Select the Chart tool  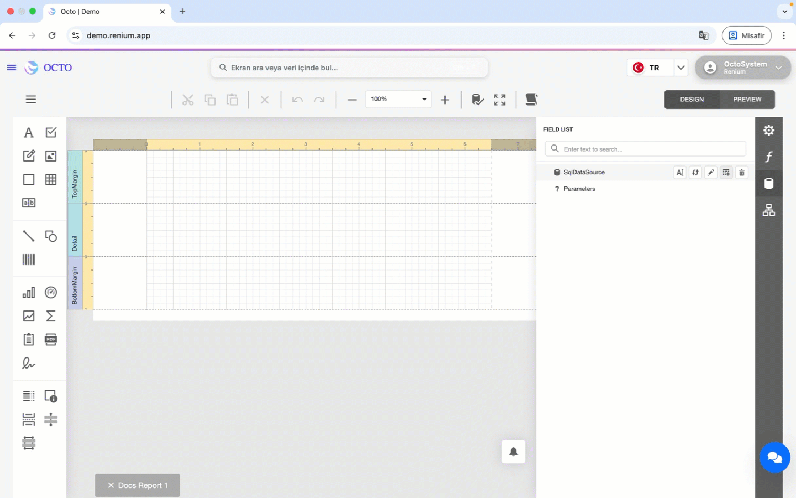(x=28, y=292)
